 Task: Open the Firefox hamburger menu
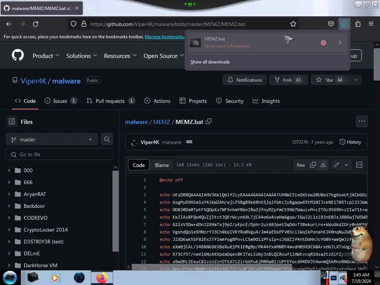371,24
